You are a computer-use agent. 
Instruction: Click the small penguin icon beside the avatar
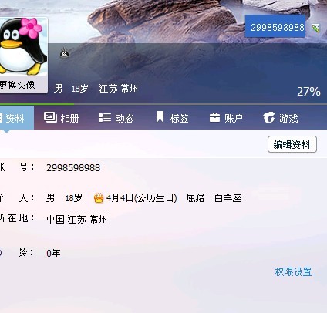(x=64, y=53)
